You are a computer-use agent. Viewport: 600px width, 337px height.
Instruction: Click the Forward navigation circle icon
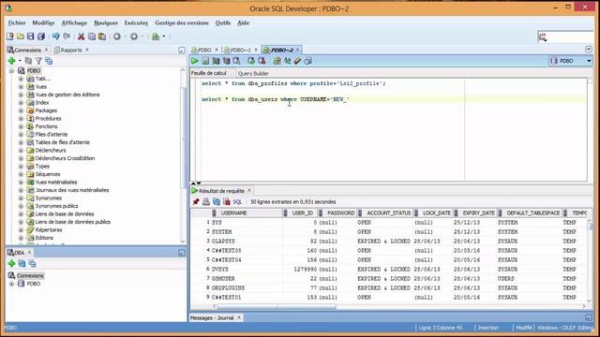tap(134, 37)
